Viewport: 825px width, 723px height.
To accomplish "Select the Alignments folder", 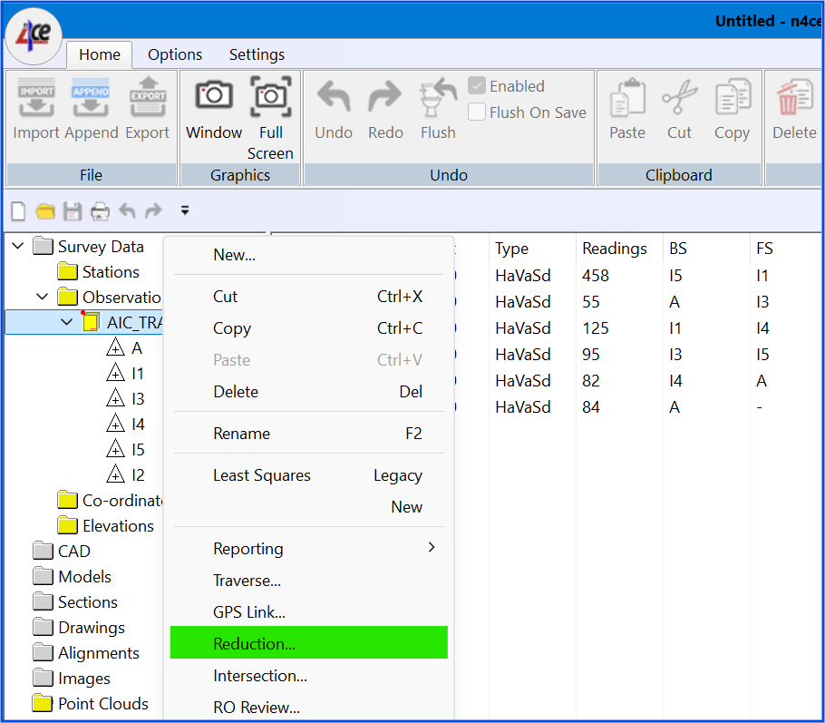I will [86, 652].
